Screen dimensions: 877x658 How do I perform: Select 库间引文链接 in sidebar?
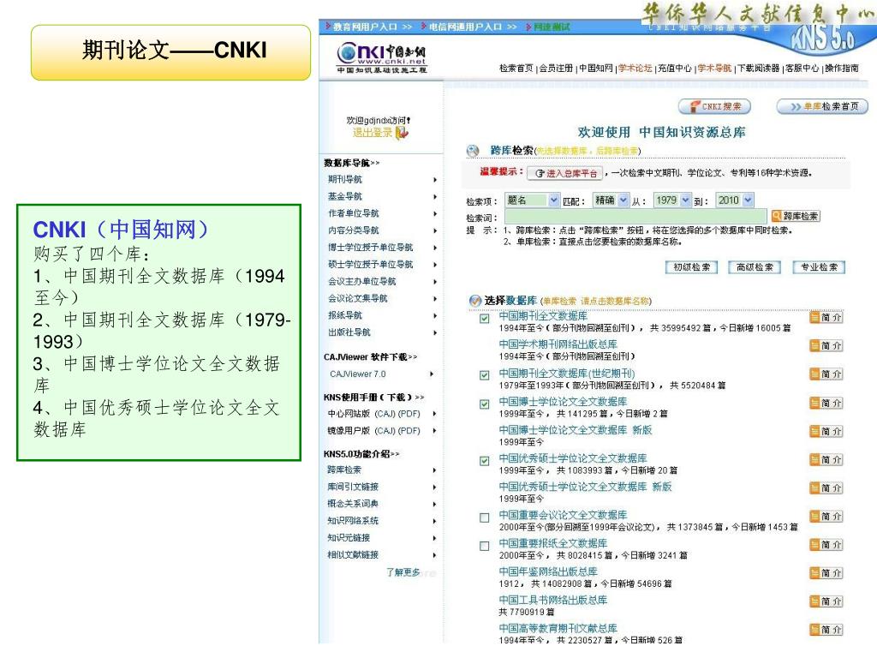pos(353,488)
